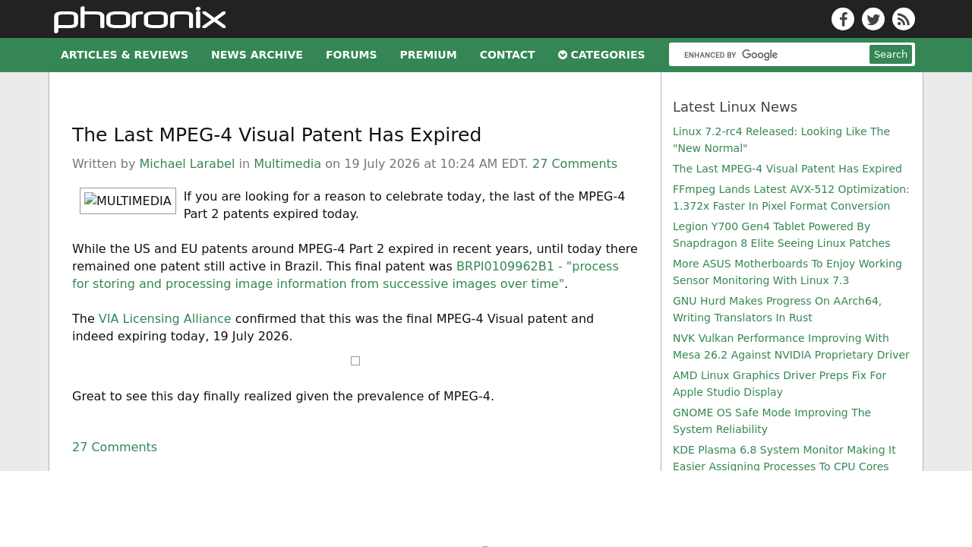This screenshot has height=547, width=972.
Task: Open GNU Hurd AArch64 progress article
Action: click(777, 309)
